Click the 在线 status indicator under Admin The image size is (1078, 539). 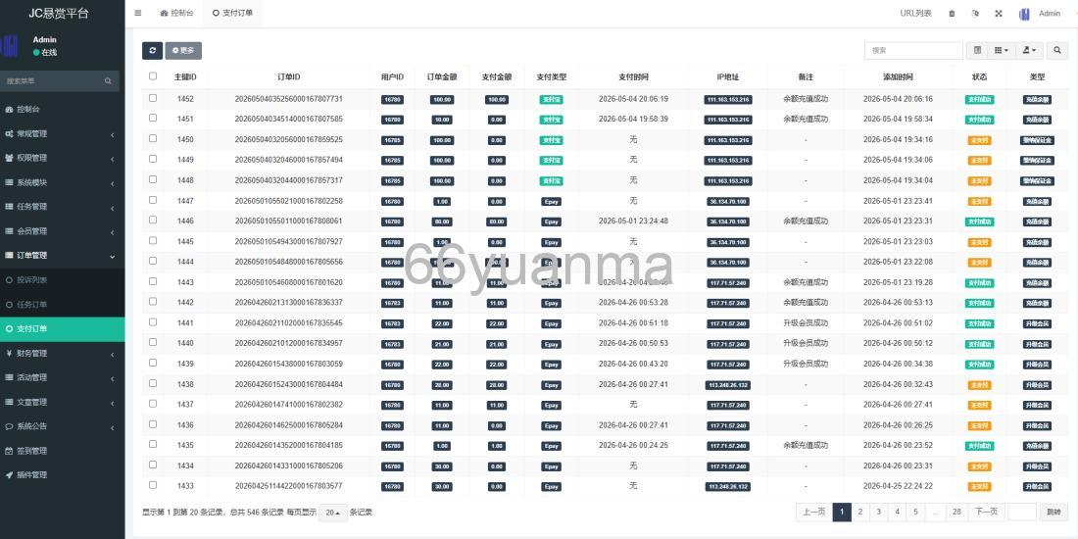pyautogui.click(x=45, y=52)
